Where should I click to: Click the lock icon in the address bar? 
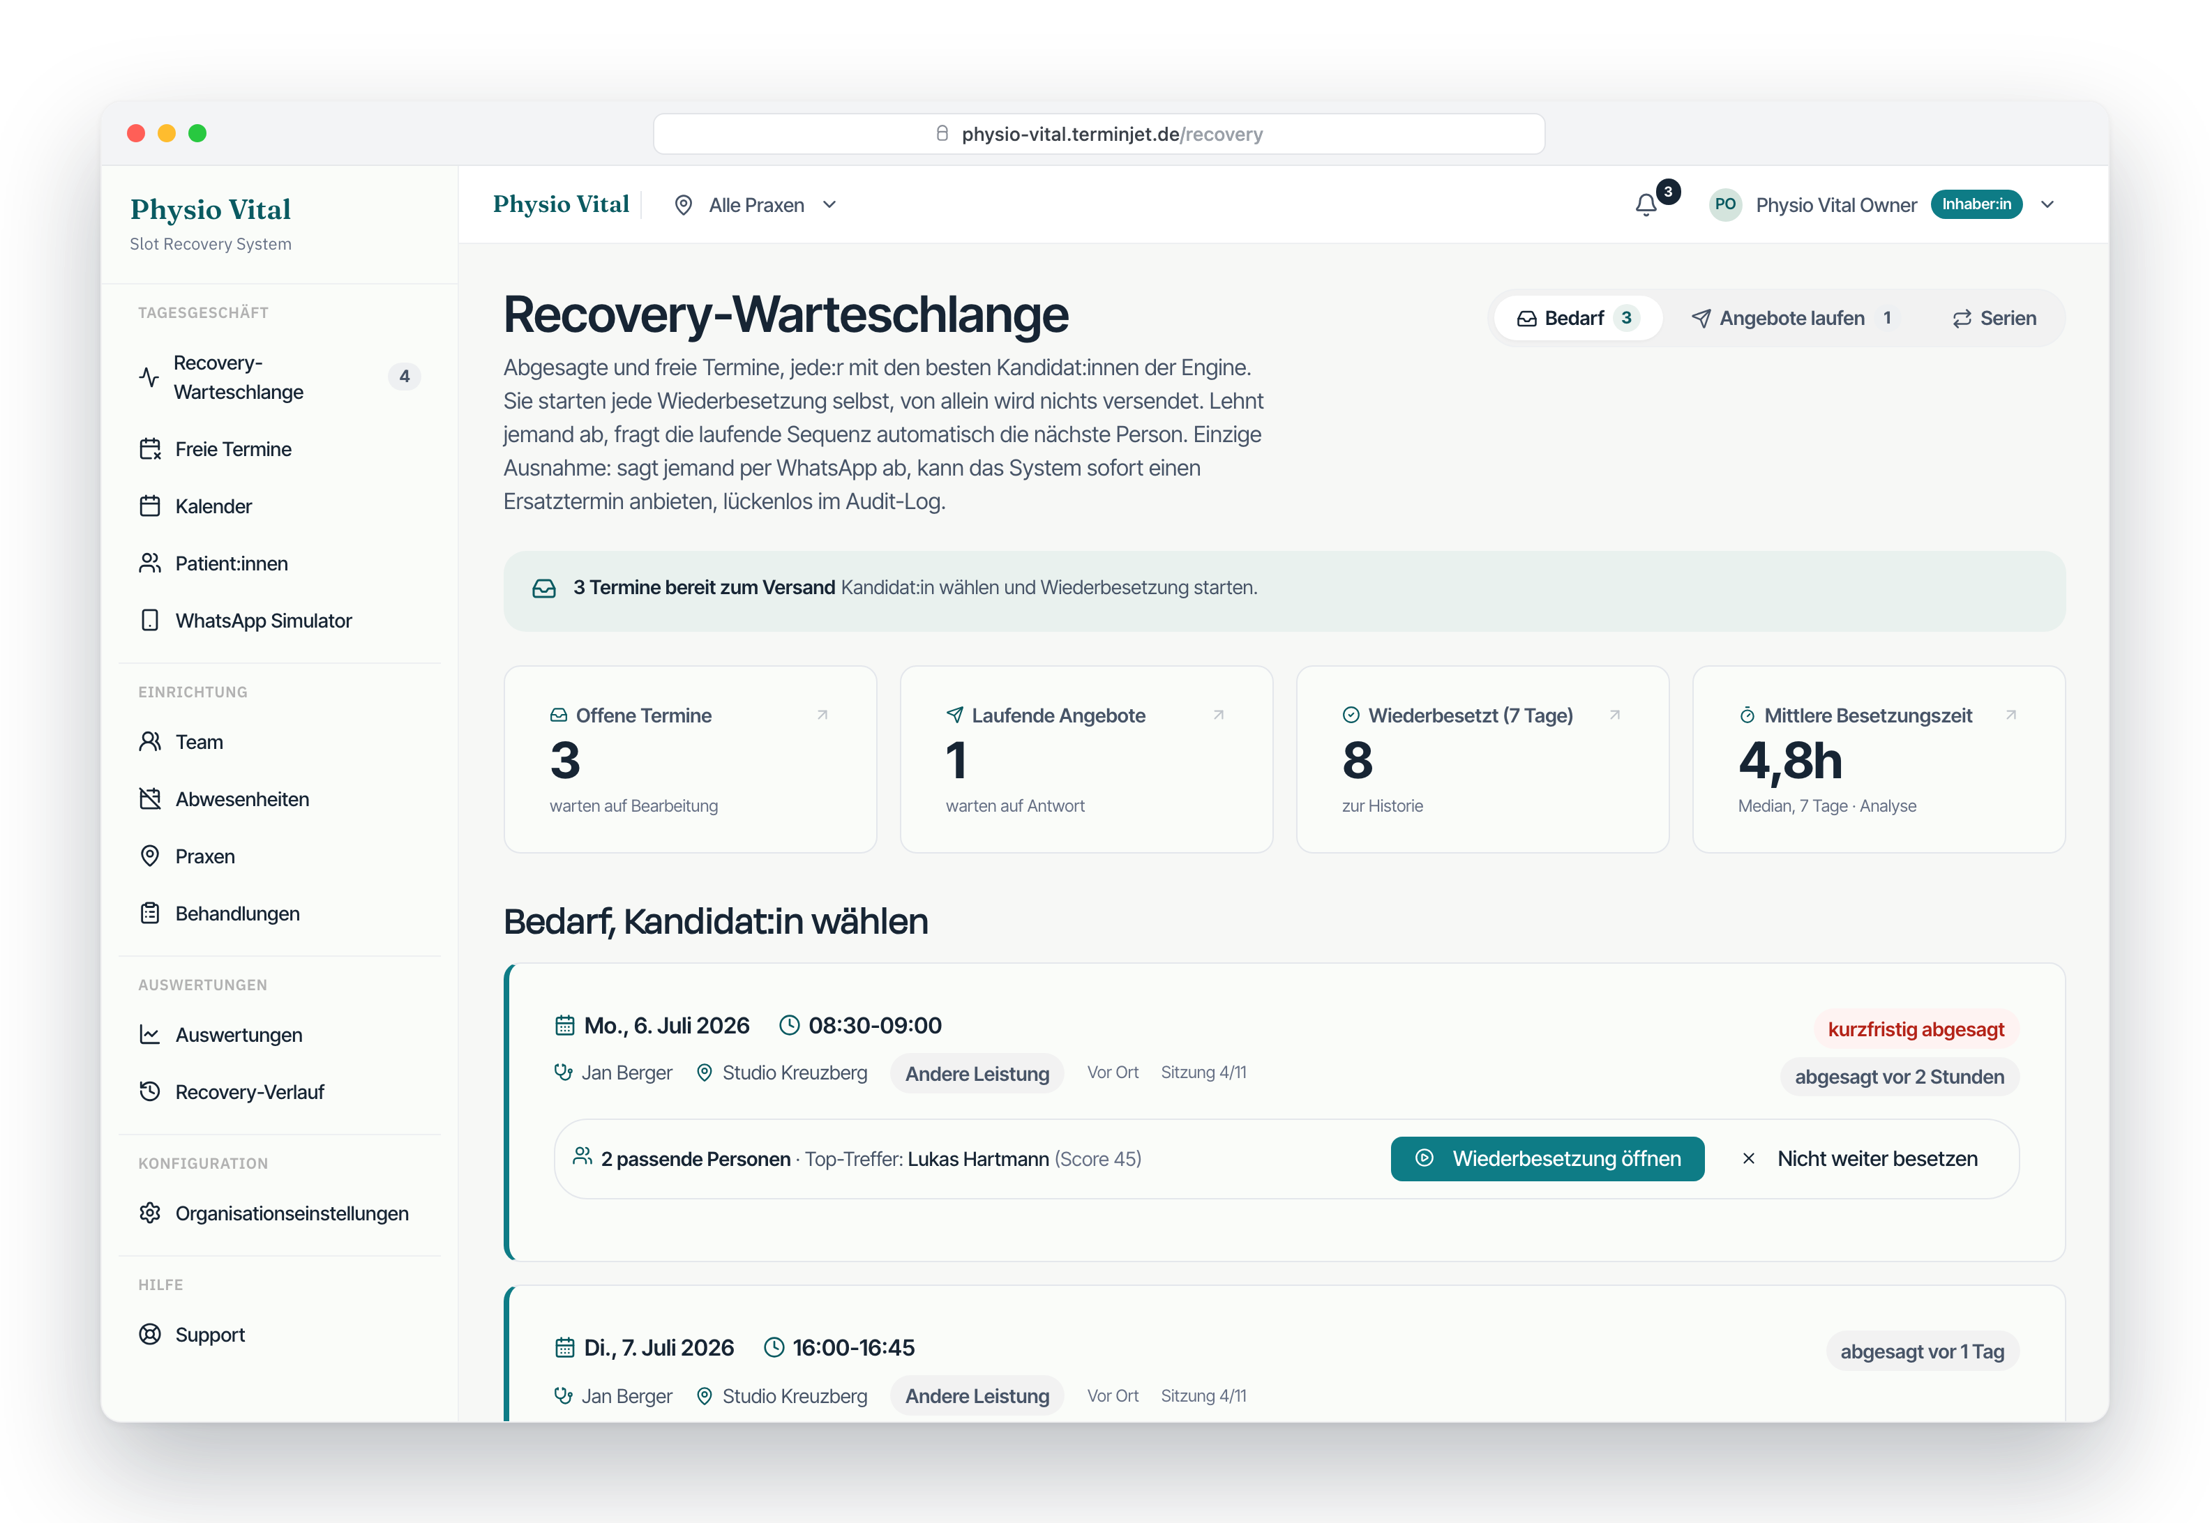pyautogui.click(x=941, y=134)
